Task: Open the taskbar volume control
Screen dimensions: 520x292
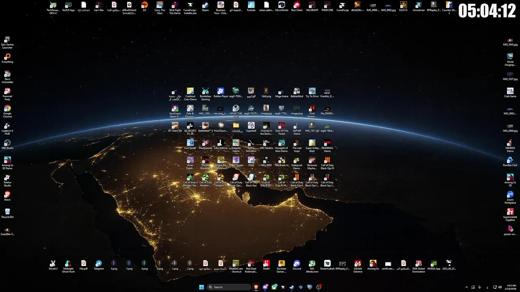Action: 499,287
